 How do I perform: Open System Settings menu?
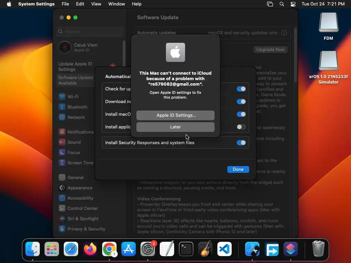click(x=36, y=4)
